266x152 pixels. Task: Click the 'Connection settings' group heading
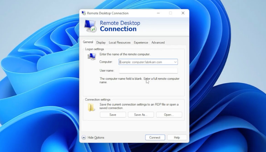point(98,100)
